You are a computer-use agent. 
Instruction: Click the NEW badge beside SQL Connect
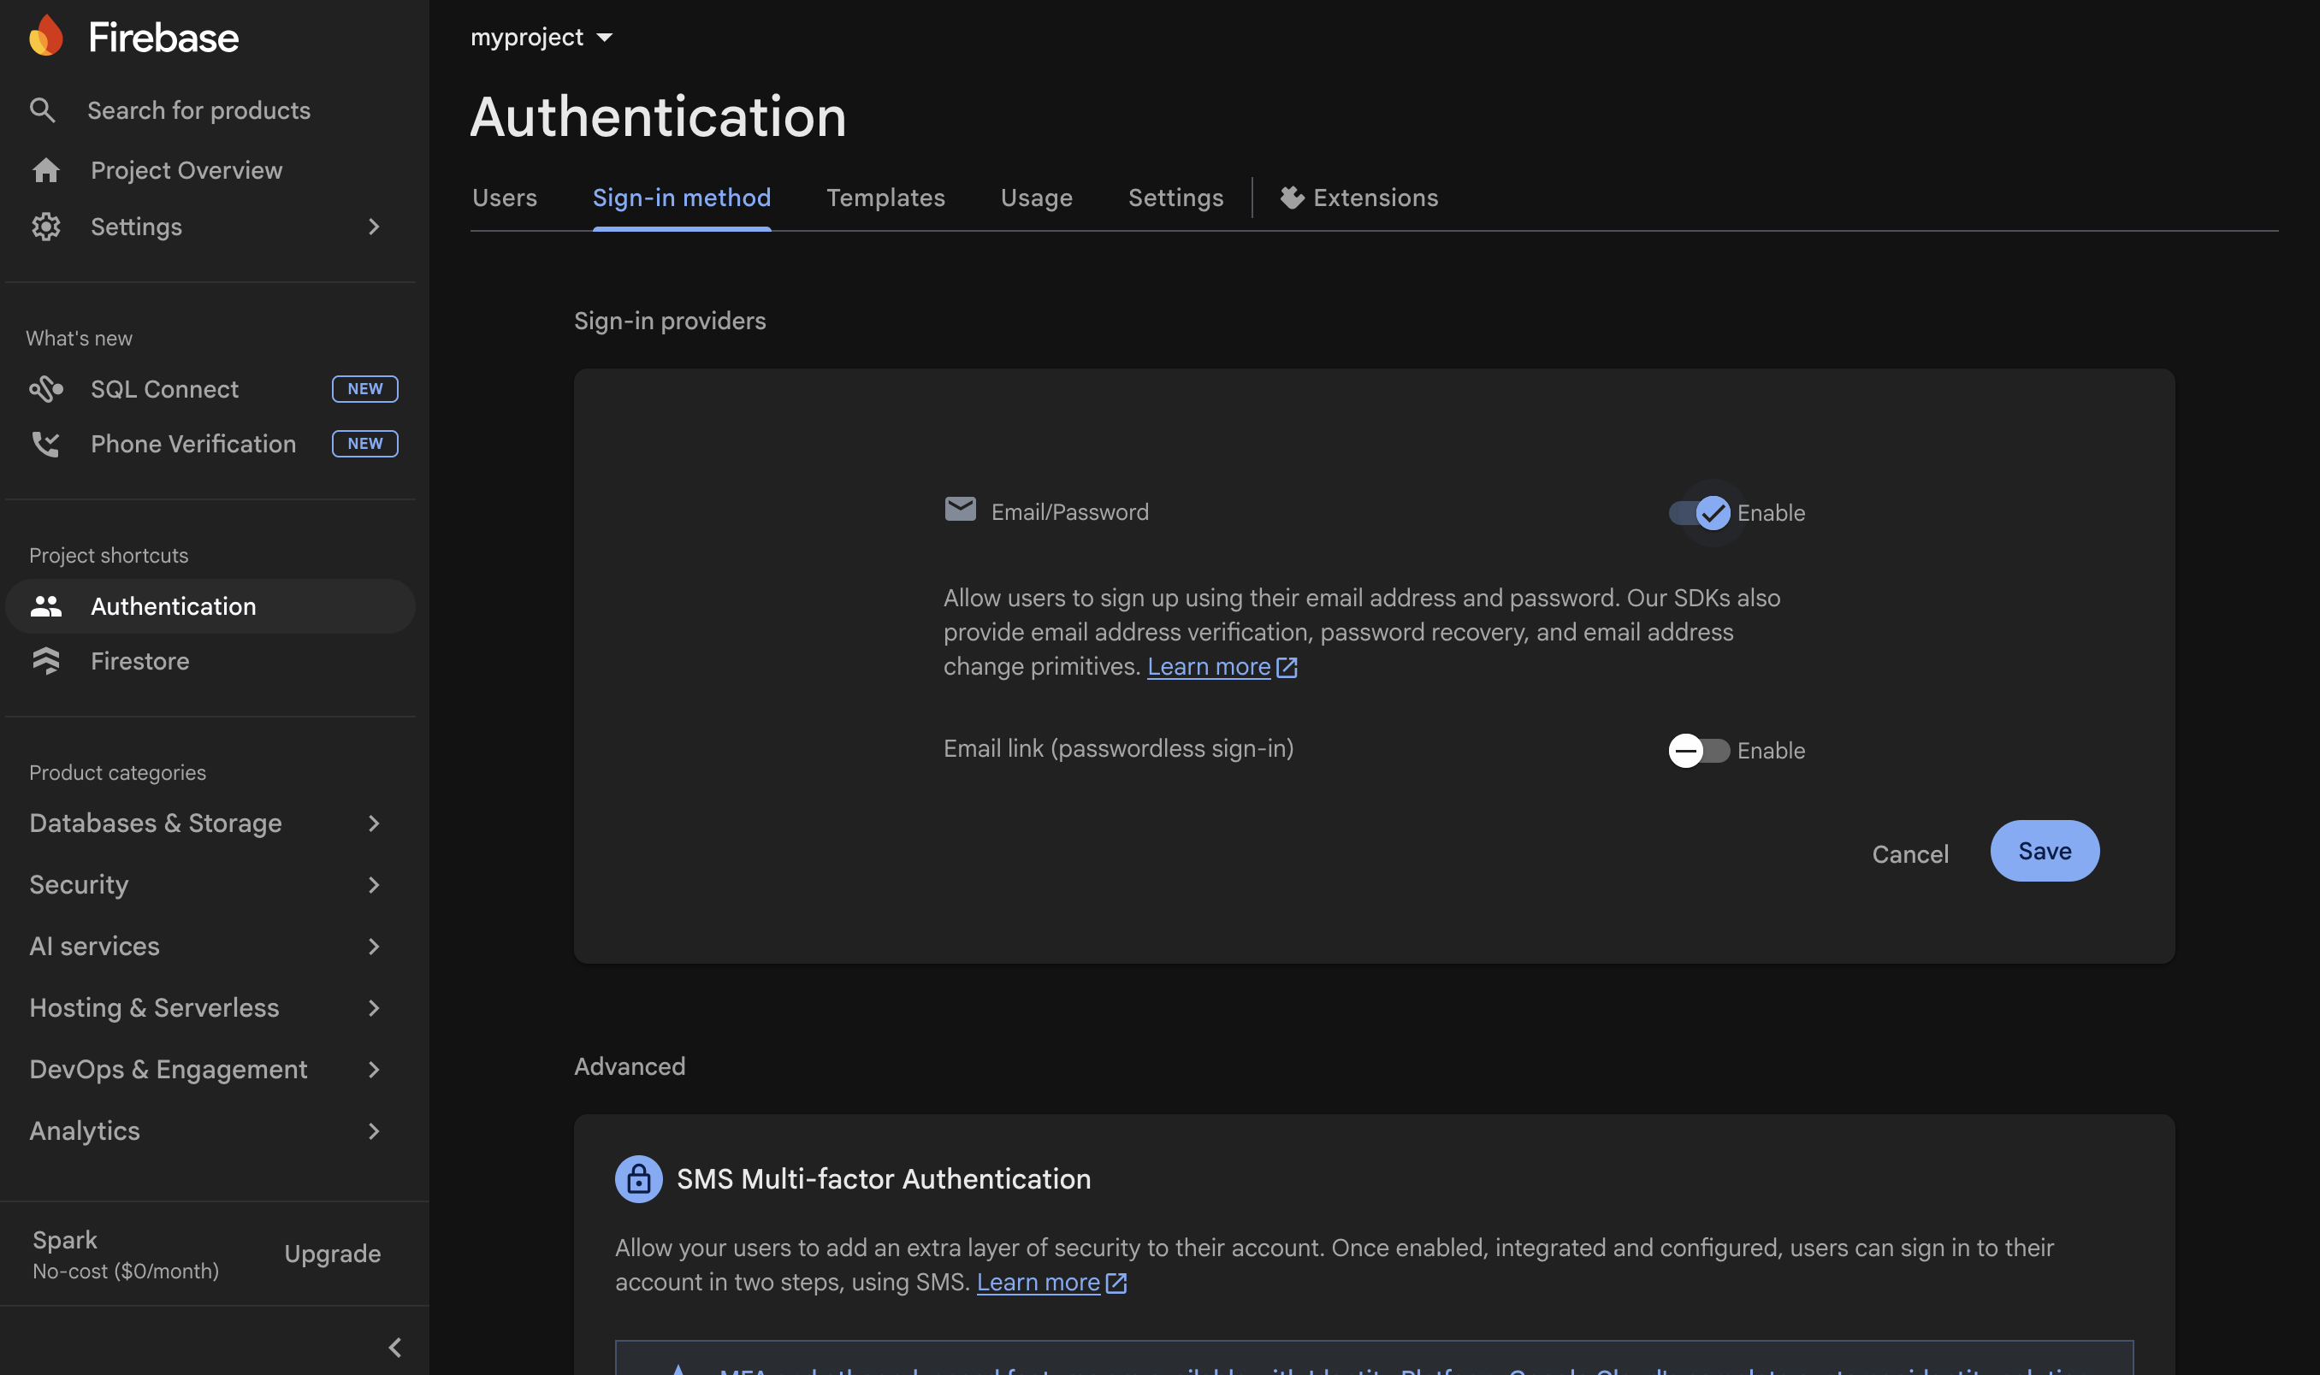pyautogui.click(x=365, y=389)
